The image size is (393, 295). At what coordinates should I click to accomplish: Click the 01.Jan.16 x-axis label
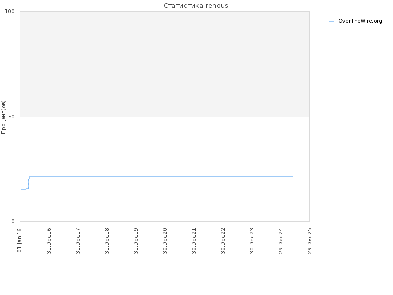coord(20,240)
